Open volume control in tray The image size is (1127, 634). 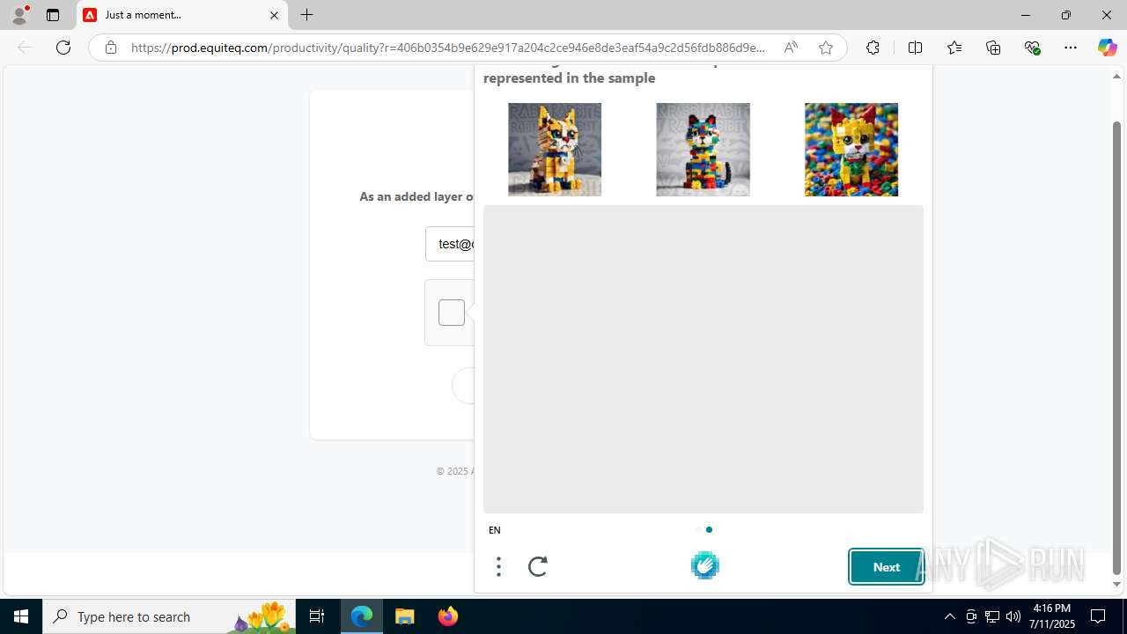pyautogui.click(x=1013, y=616)
